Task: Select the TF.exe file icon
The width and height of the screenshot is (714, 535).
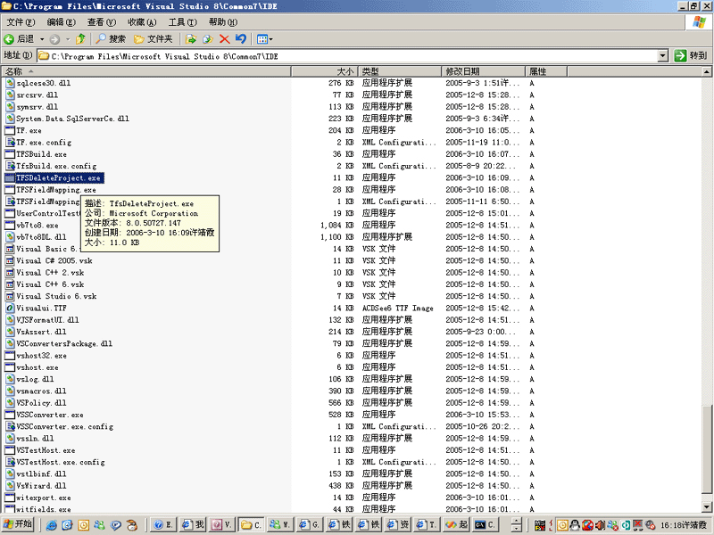Action: click(x=10, y=130)
